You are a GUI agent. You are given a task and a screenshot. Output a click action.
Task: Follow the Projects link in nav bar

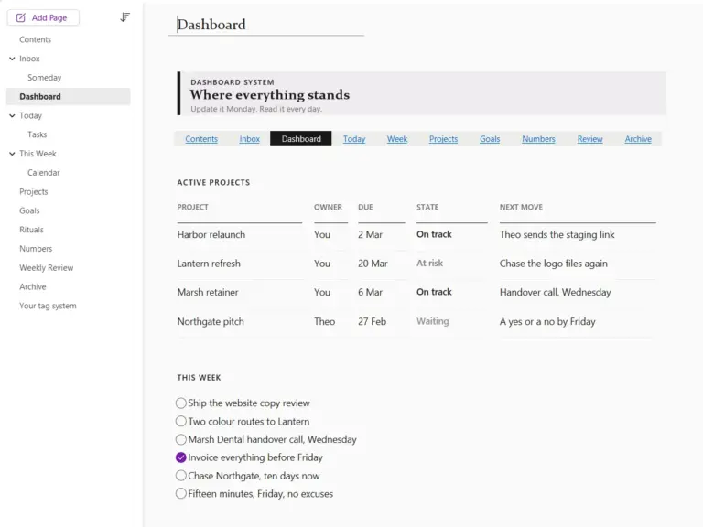point(443,139)
